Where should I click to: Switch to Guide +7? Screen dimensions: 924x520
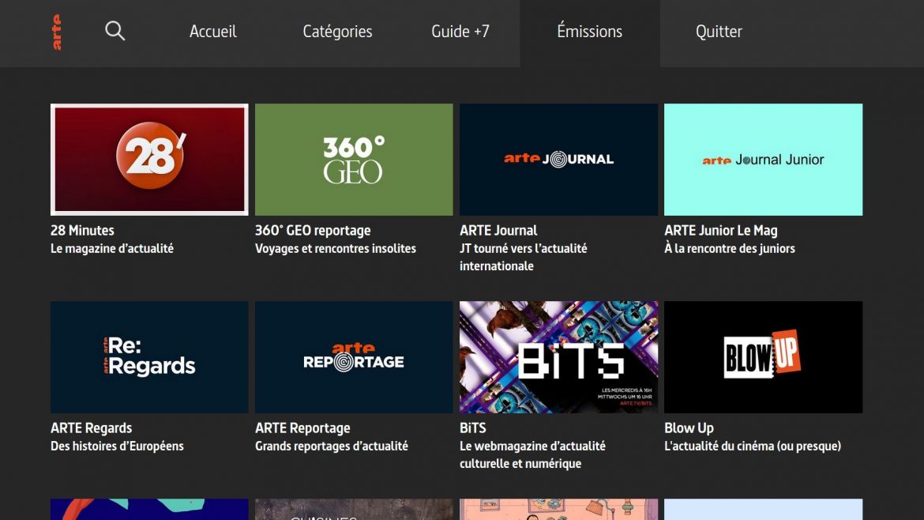[x=460, y=32]
